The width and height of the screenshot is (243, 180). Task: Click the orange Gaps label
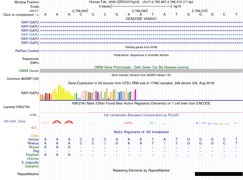pyautogui.click(x=35, y=136)
